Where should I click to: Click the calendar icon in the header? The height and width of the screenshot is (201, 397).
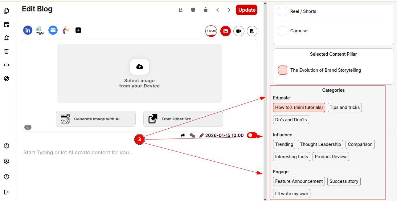193,10
